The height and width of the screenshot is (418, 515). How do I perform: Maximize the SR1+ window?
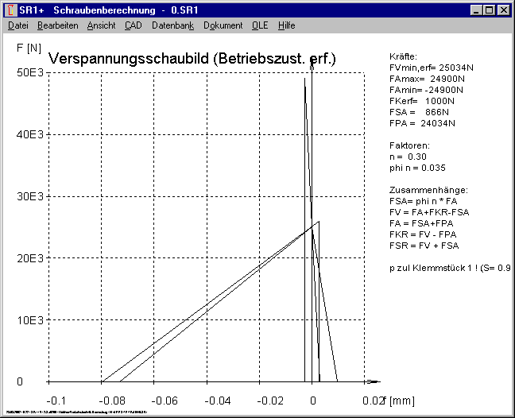[489, 10]
